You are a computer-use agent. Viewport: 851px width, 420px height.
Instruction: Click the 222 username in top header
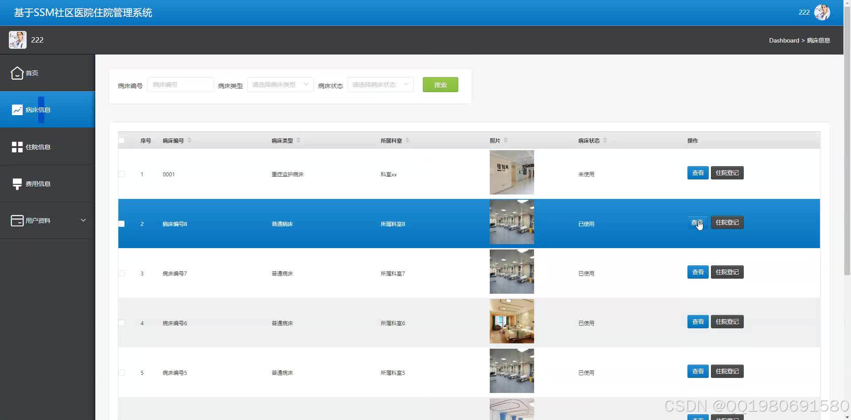coord(804,12)
